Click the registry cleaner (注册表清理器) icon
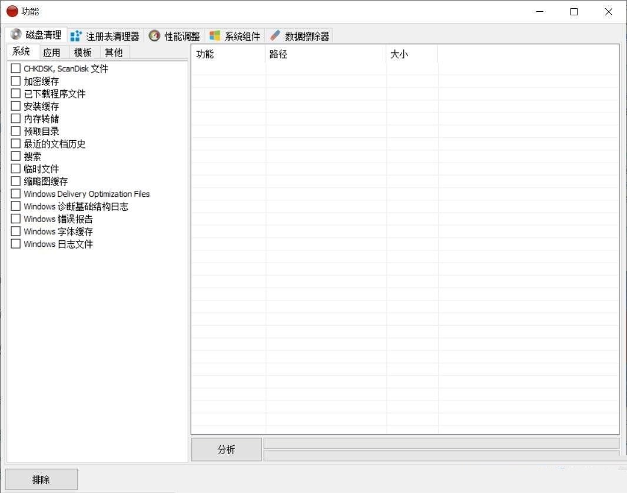Screen dimensions: 627x493 click(76, 36)
